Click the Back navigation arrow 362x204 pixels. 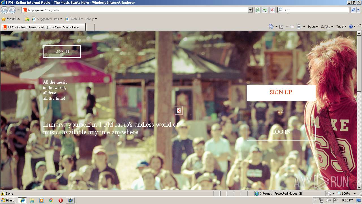(4, 10)
